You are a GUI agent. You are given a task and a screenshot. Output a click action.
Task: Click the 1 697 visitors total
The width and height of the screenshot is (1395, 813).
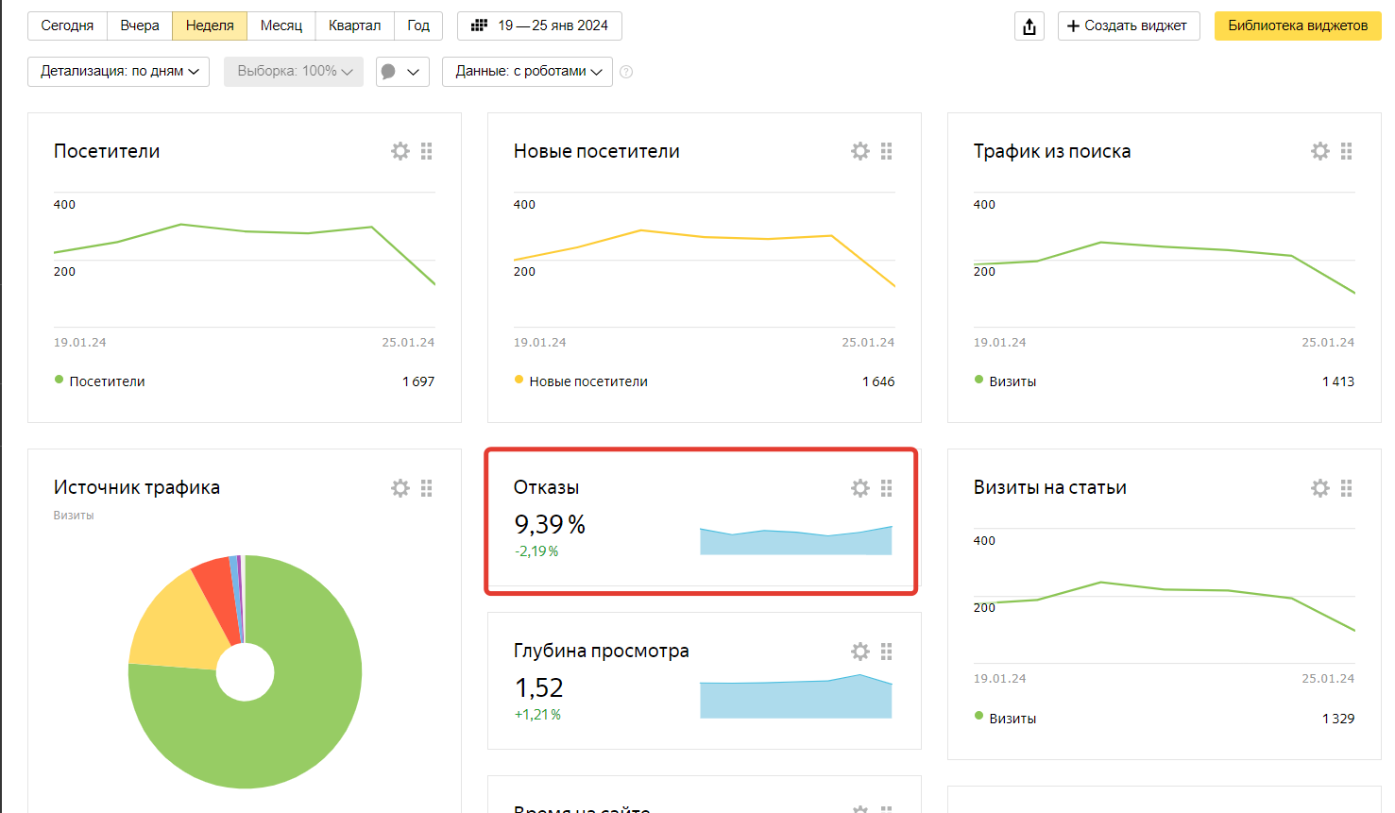click(418, 381)
